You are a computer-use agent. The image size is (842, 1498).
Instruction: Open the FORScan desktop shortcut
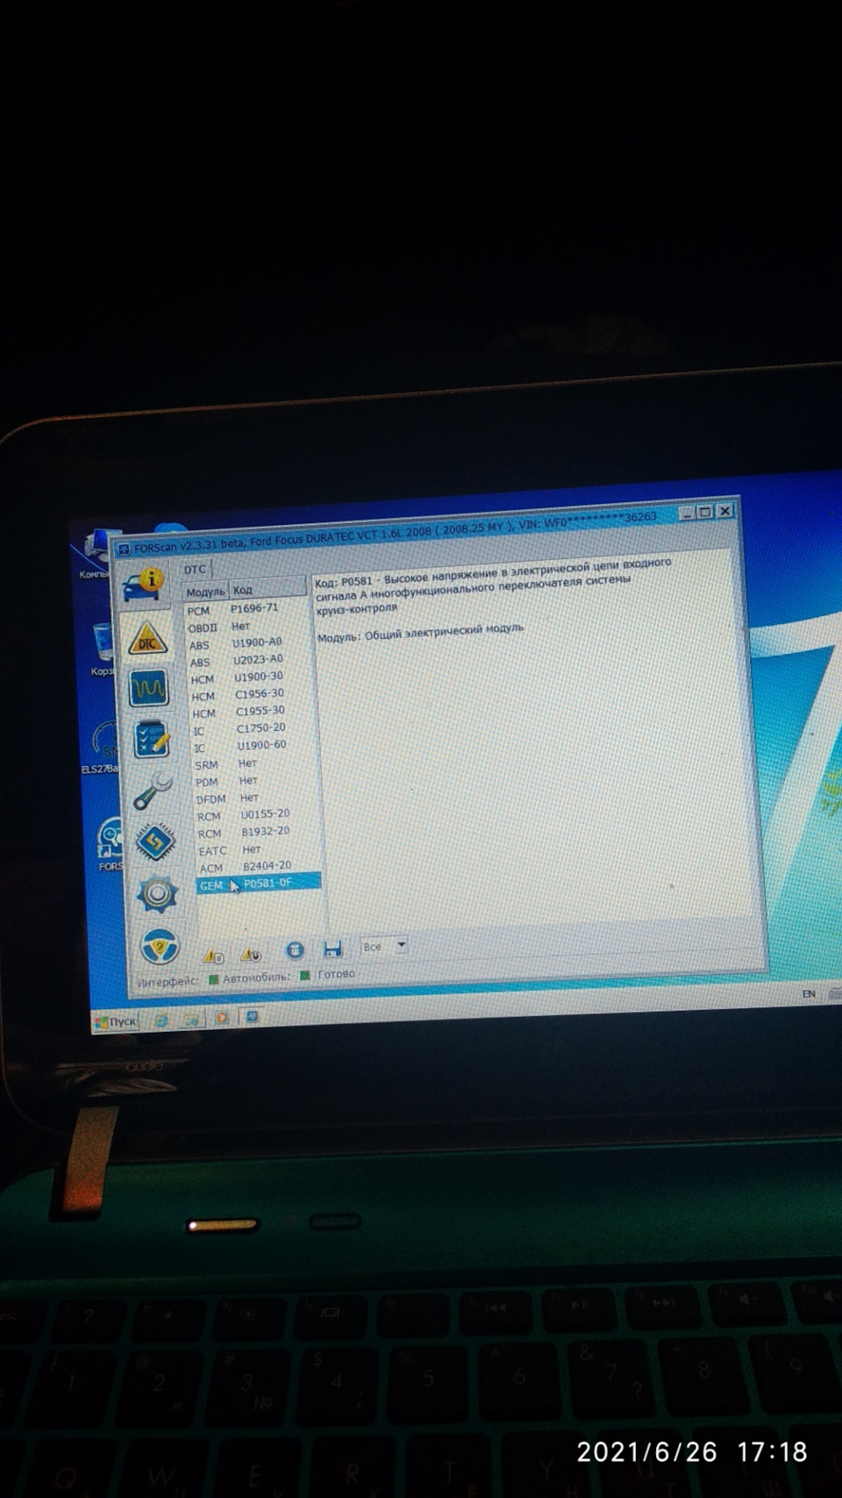pos(111,843)
